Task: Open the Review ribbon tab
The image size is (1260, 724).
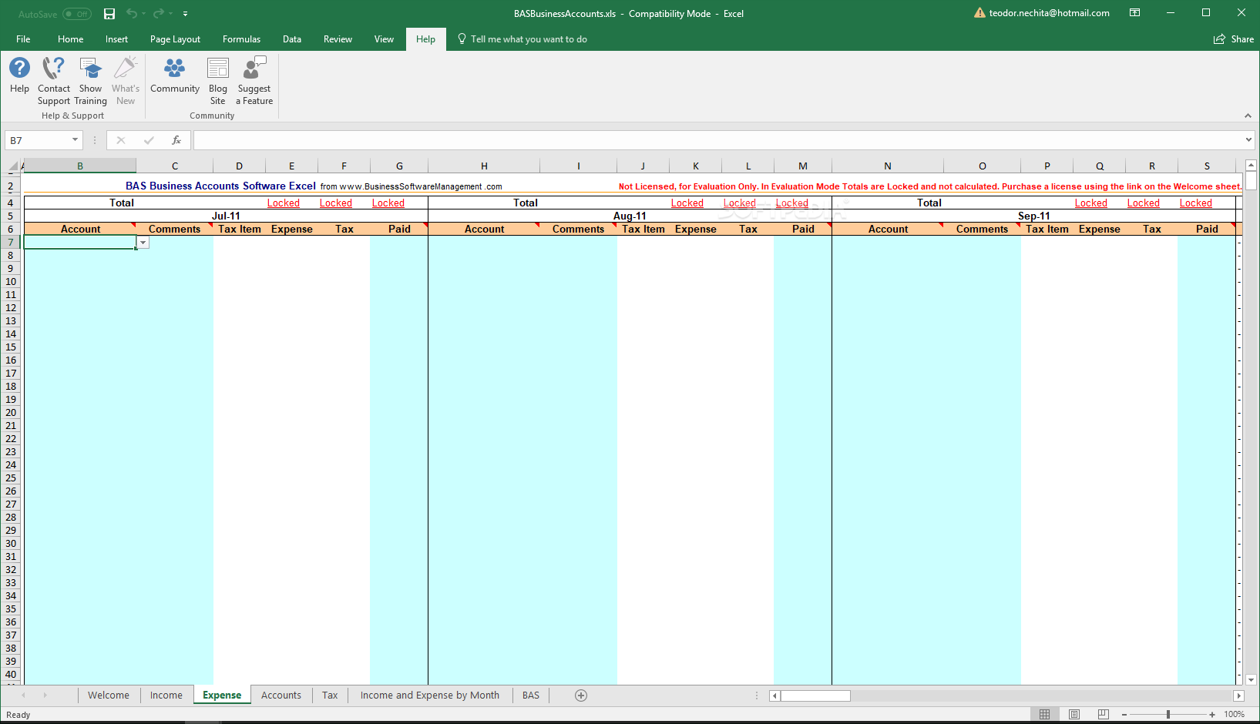Action: (338, 39)
